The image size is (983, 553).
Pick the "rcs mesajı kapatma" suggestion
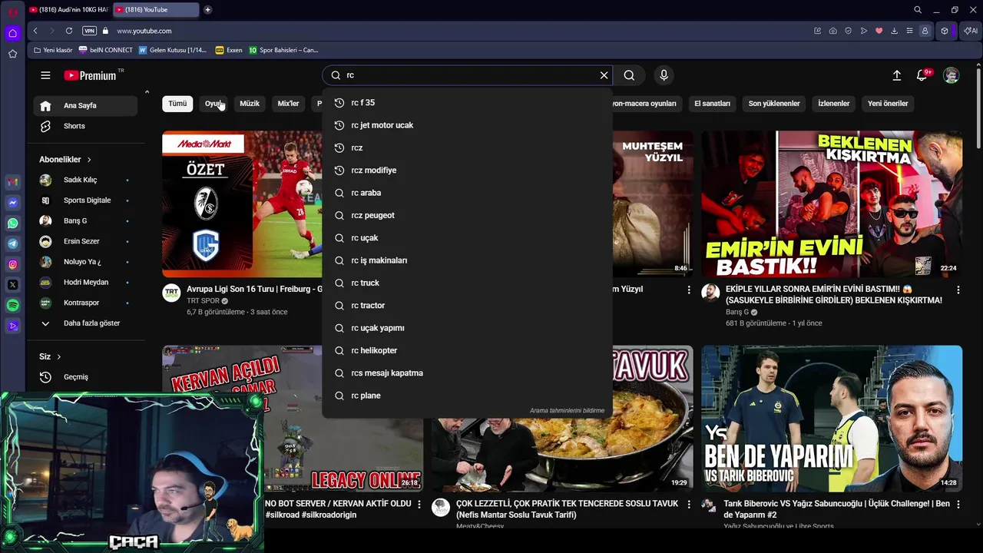(467, 373)
